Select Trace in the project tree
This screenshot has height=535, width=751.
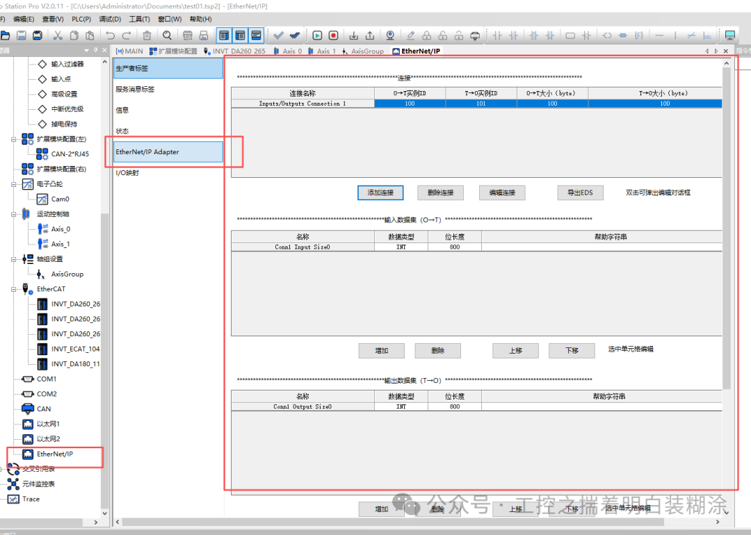click(31, 499)
